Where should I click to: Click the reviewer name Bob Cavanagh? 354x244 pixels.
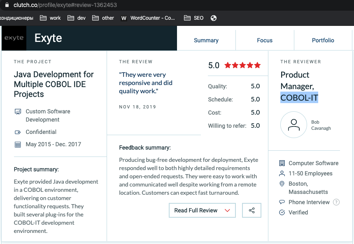(x=321, y=125)
